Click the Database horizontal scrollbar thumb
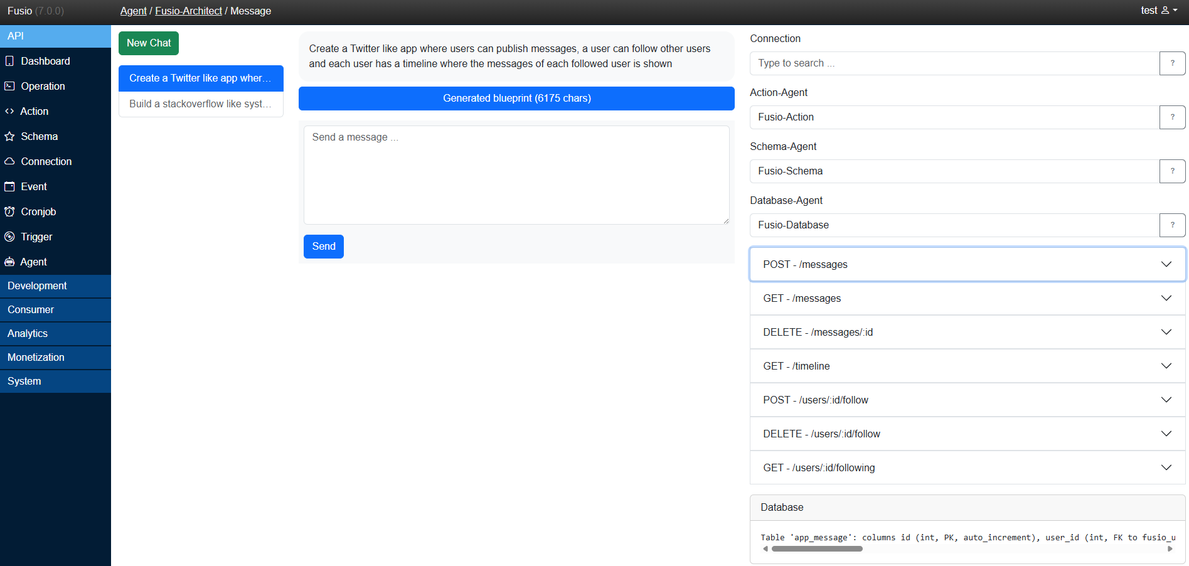1189x566 pixels. tap(816, 548)
